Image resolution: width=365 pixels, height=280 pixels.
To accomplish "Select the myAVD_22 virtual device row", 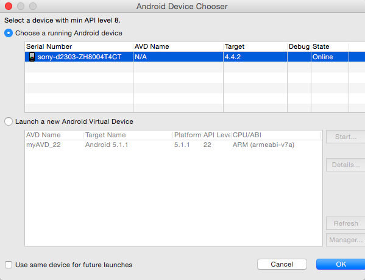I will click(x=174, y=145).
